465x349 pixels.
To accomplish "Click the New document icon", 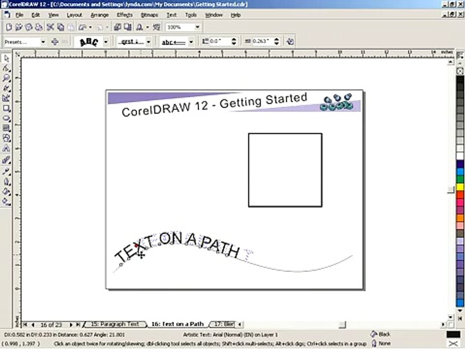I will tap(9, 27).
